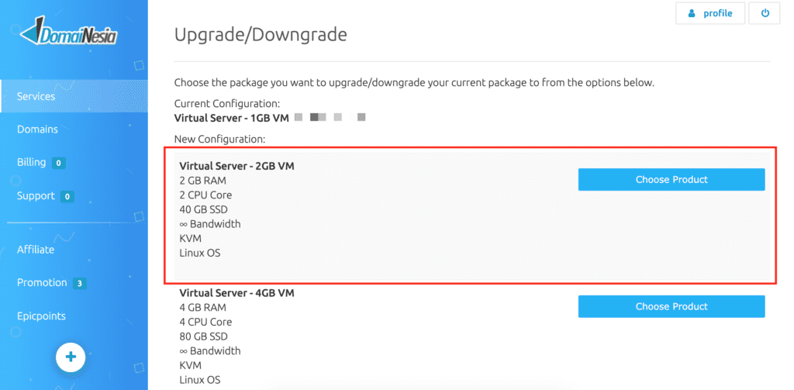Choose Product for 2GB VM
The height and width of the screenshot is (390, 794).
pos(671,180)
